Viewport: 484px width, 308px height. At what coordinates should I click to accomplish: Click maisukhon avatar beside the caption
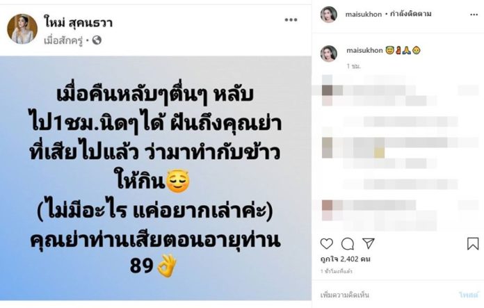[329, 54]
